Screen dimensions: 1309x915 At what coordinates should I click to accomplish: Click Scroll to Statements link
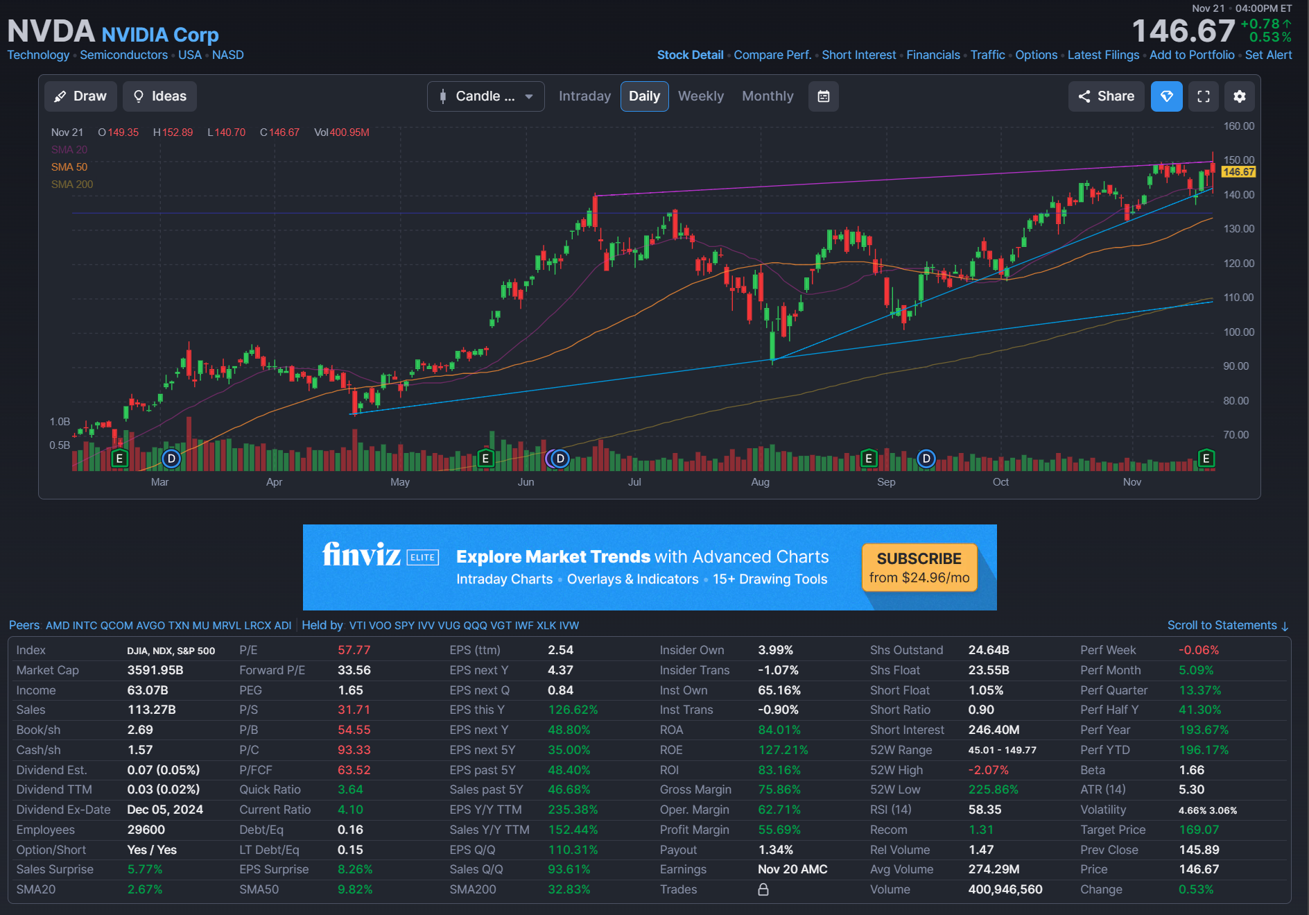(1227, 626)
